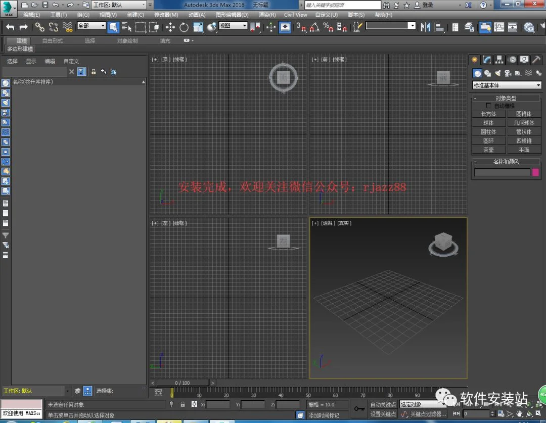Collapse the 对象类型 rollout

coord(506,98)
